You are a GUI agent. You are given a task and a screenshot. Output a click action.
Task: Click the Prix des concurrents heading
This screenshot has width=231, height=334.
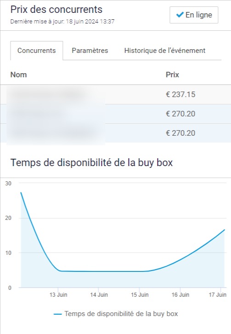tap(56, 10)
